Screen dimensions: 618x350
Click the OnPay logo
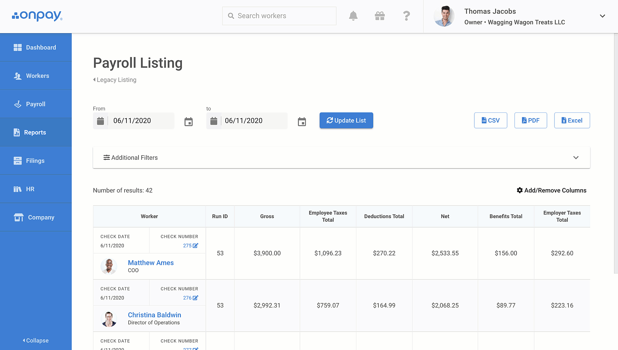point(37,16)
